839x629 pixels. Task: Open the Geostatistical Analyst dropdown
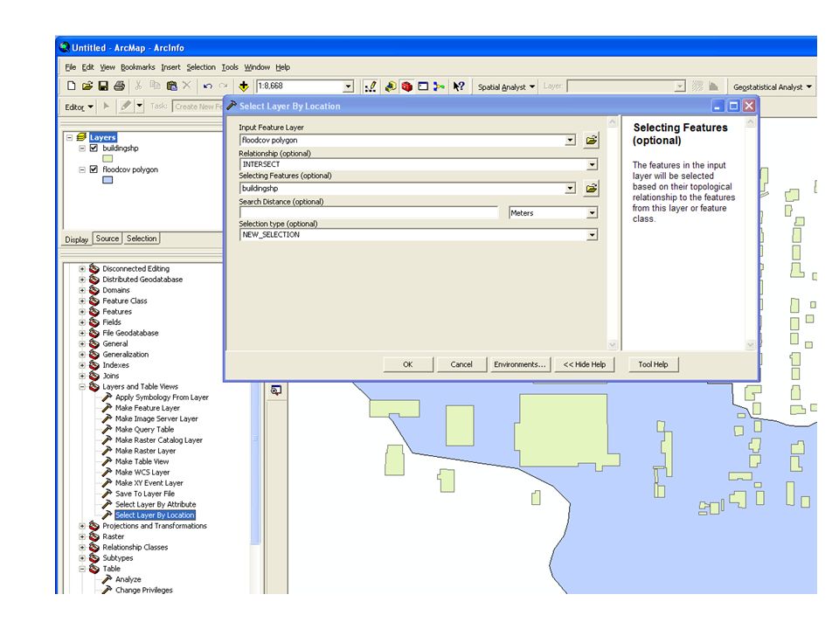pyautogui.click(x=772, y=86)
